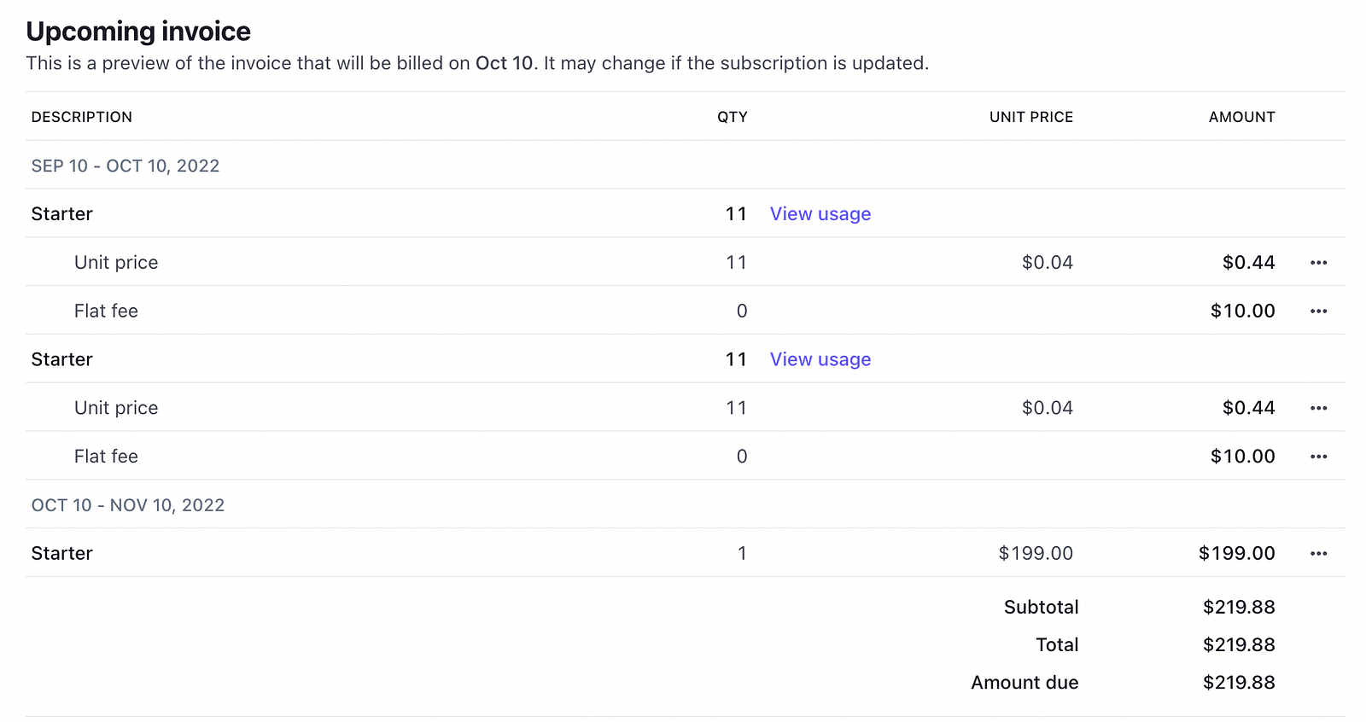Select the $199.00 unit price cell

pyautogui.click(x=1035, y=554)
